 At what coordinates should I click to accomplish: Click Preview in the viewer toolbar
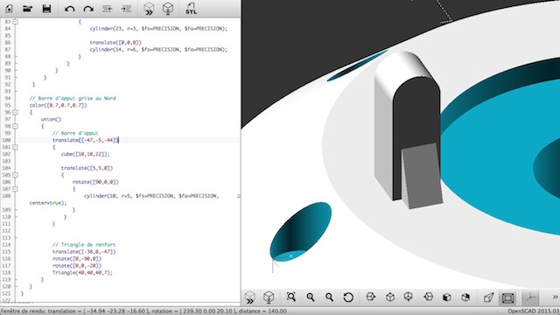click(x=250, y=297)
